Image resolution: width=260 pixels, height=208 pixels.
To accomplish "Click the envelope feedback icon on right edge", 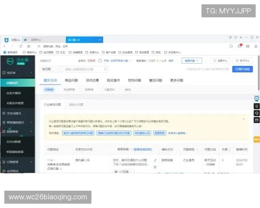I will click(257, 120).
